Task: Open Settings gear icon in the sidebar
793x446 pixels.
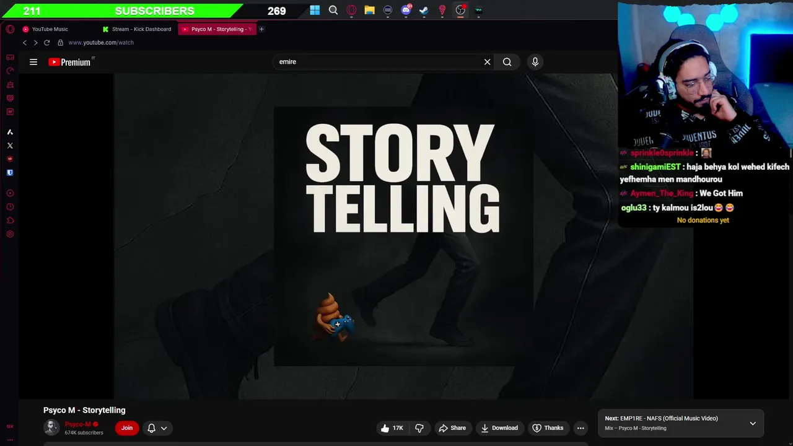Action: coord(10,234)
